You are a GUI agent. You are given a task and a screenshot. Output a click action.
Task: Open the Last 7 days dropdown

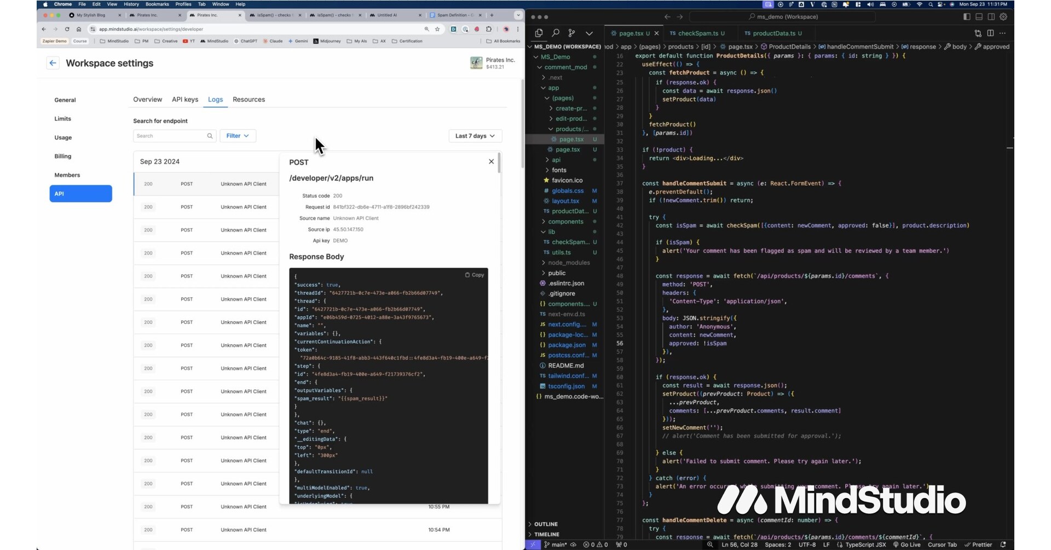click(475, 136)
